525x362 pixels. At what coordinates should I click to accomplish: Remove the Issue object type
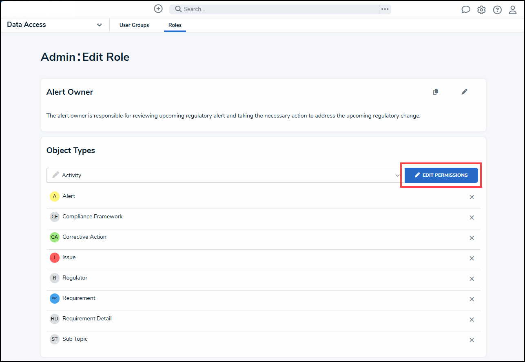472,258
